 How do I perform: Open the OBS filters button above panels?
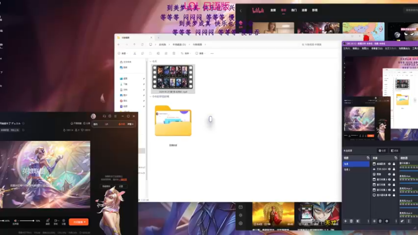point(394,150)
